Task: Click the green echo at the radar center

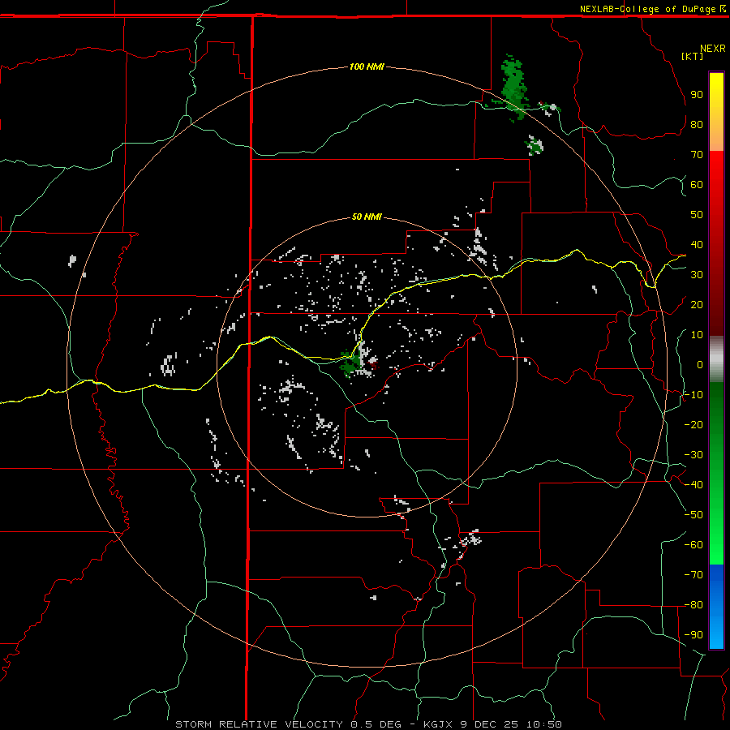Action: (x=350, y=363)
